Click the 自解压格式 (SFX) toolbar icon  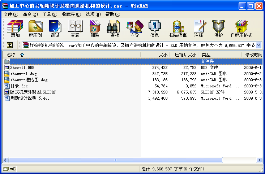241,29
